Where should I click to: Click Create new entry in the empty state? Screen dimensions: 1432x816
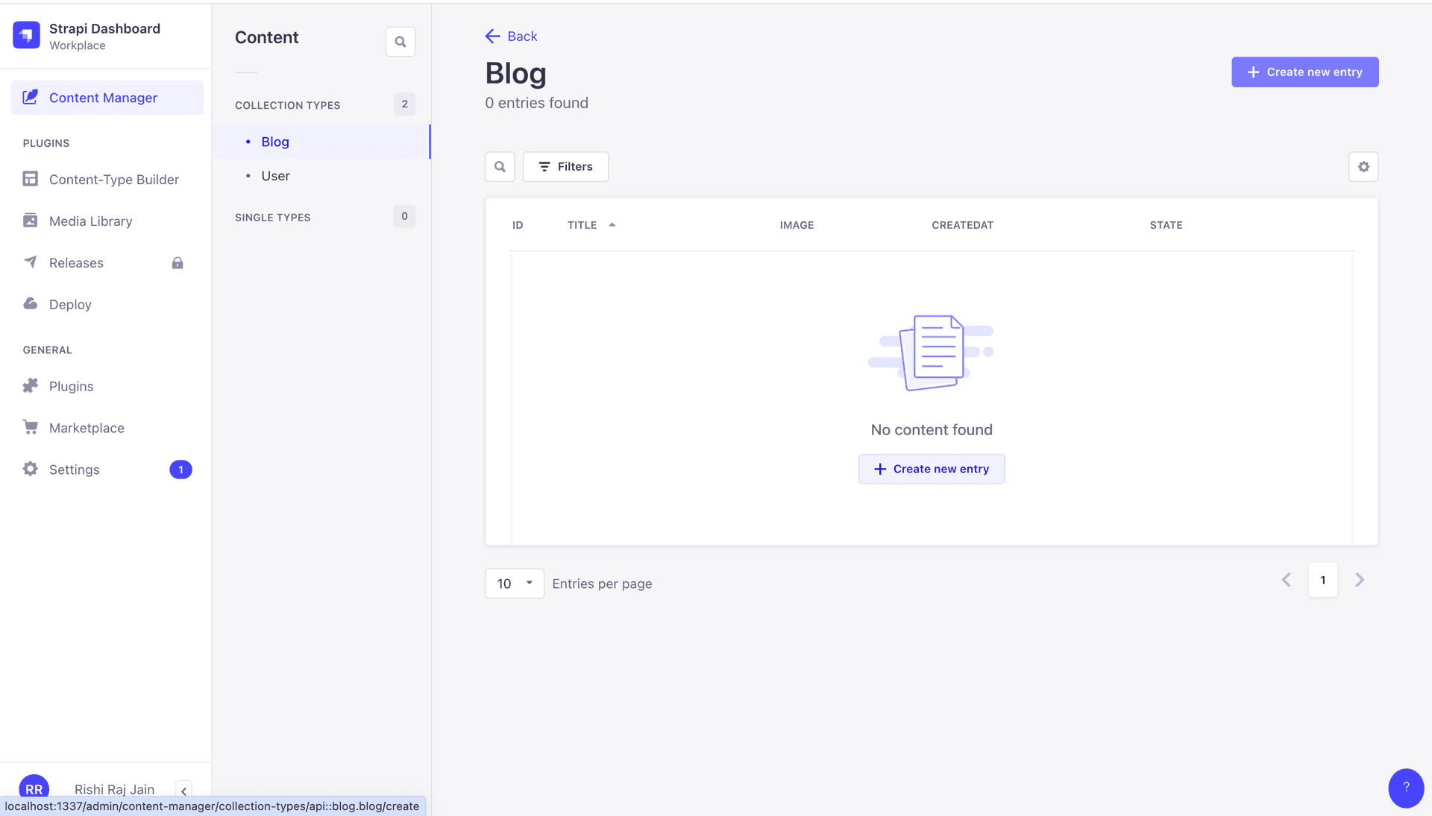932,469
